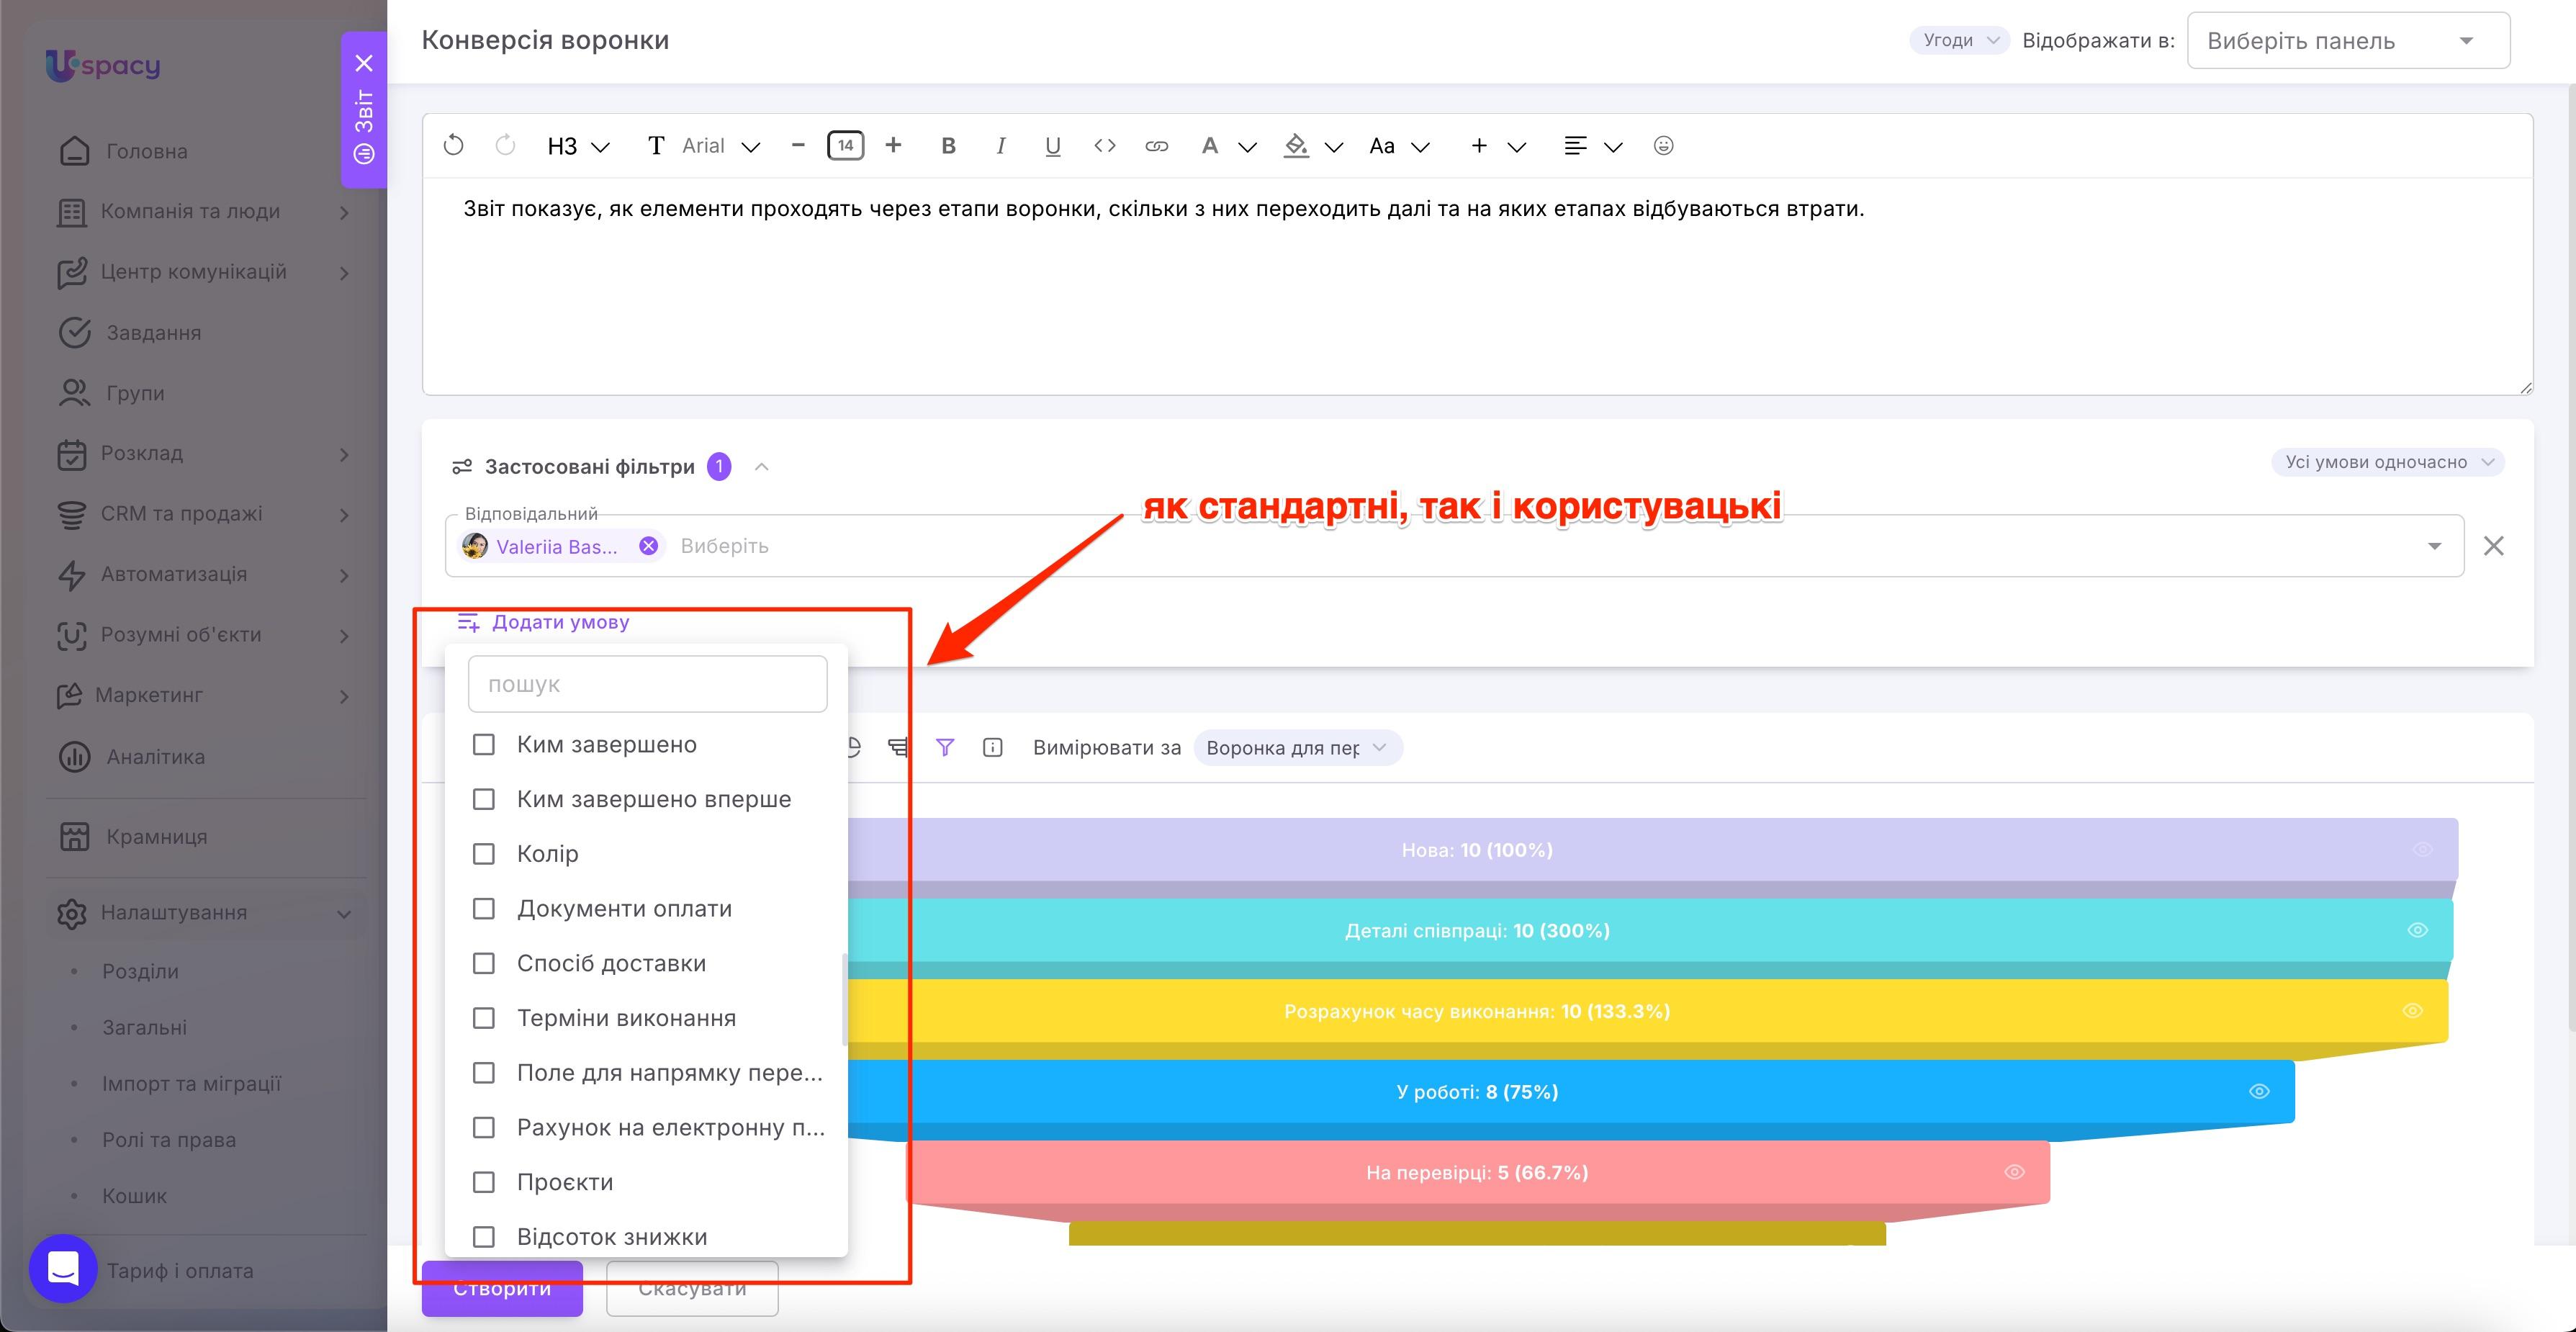Collapse the Застосовані фільтри section
Image resolution: width=2576 pixels, height=1332 pixels.
[762, 467]
